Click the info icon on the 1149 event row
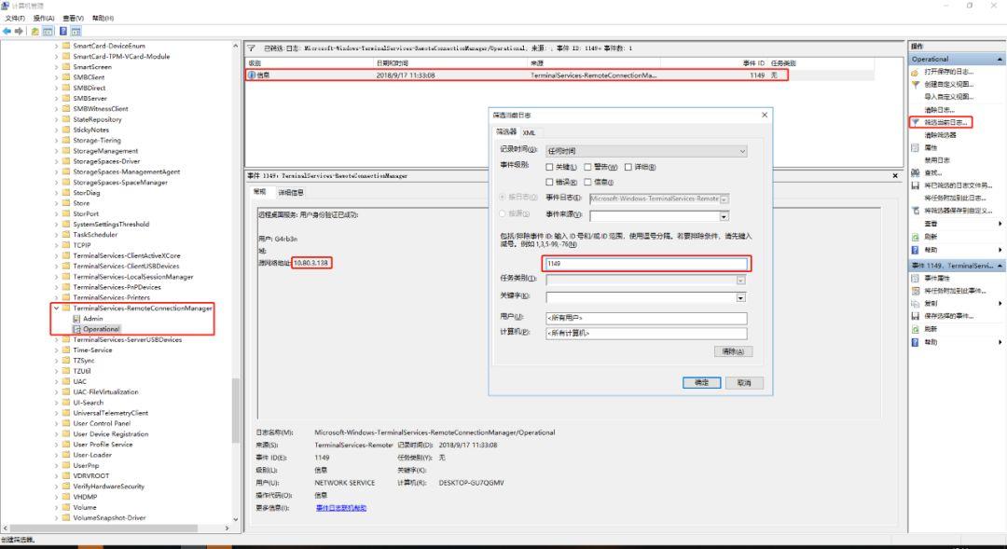Screen dimensions: 1007x549 coord(252,75)
